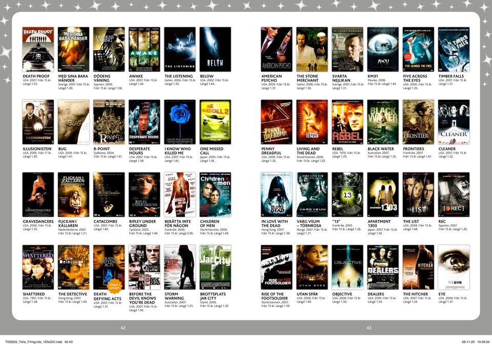Screen dimensions: 492x344
Task: Open the KM31 eye poster
Action: (x=383, y=49)
